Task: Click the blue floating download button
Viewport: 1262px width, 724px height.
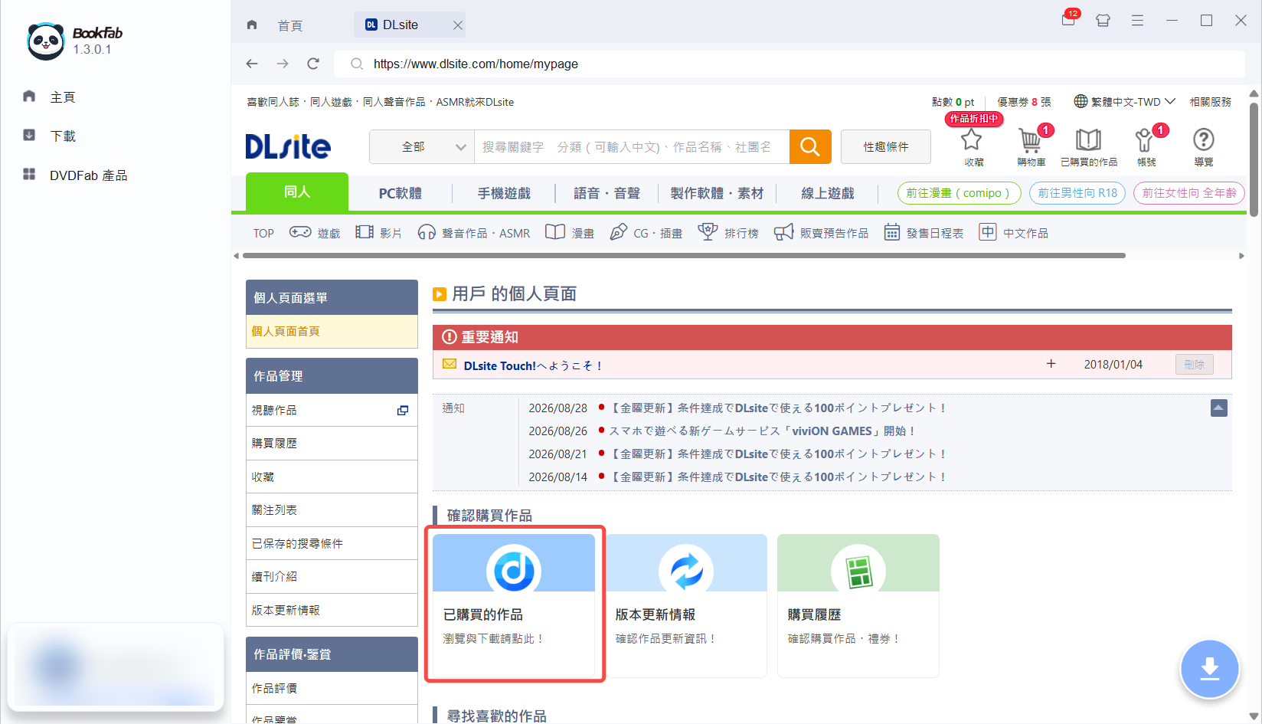Action: point(1210,669)
